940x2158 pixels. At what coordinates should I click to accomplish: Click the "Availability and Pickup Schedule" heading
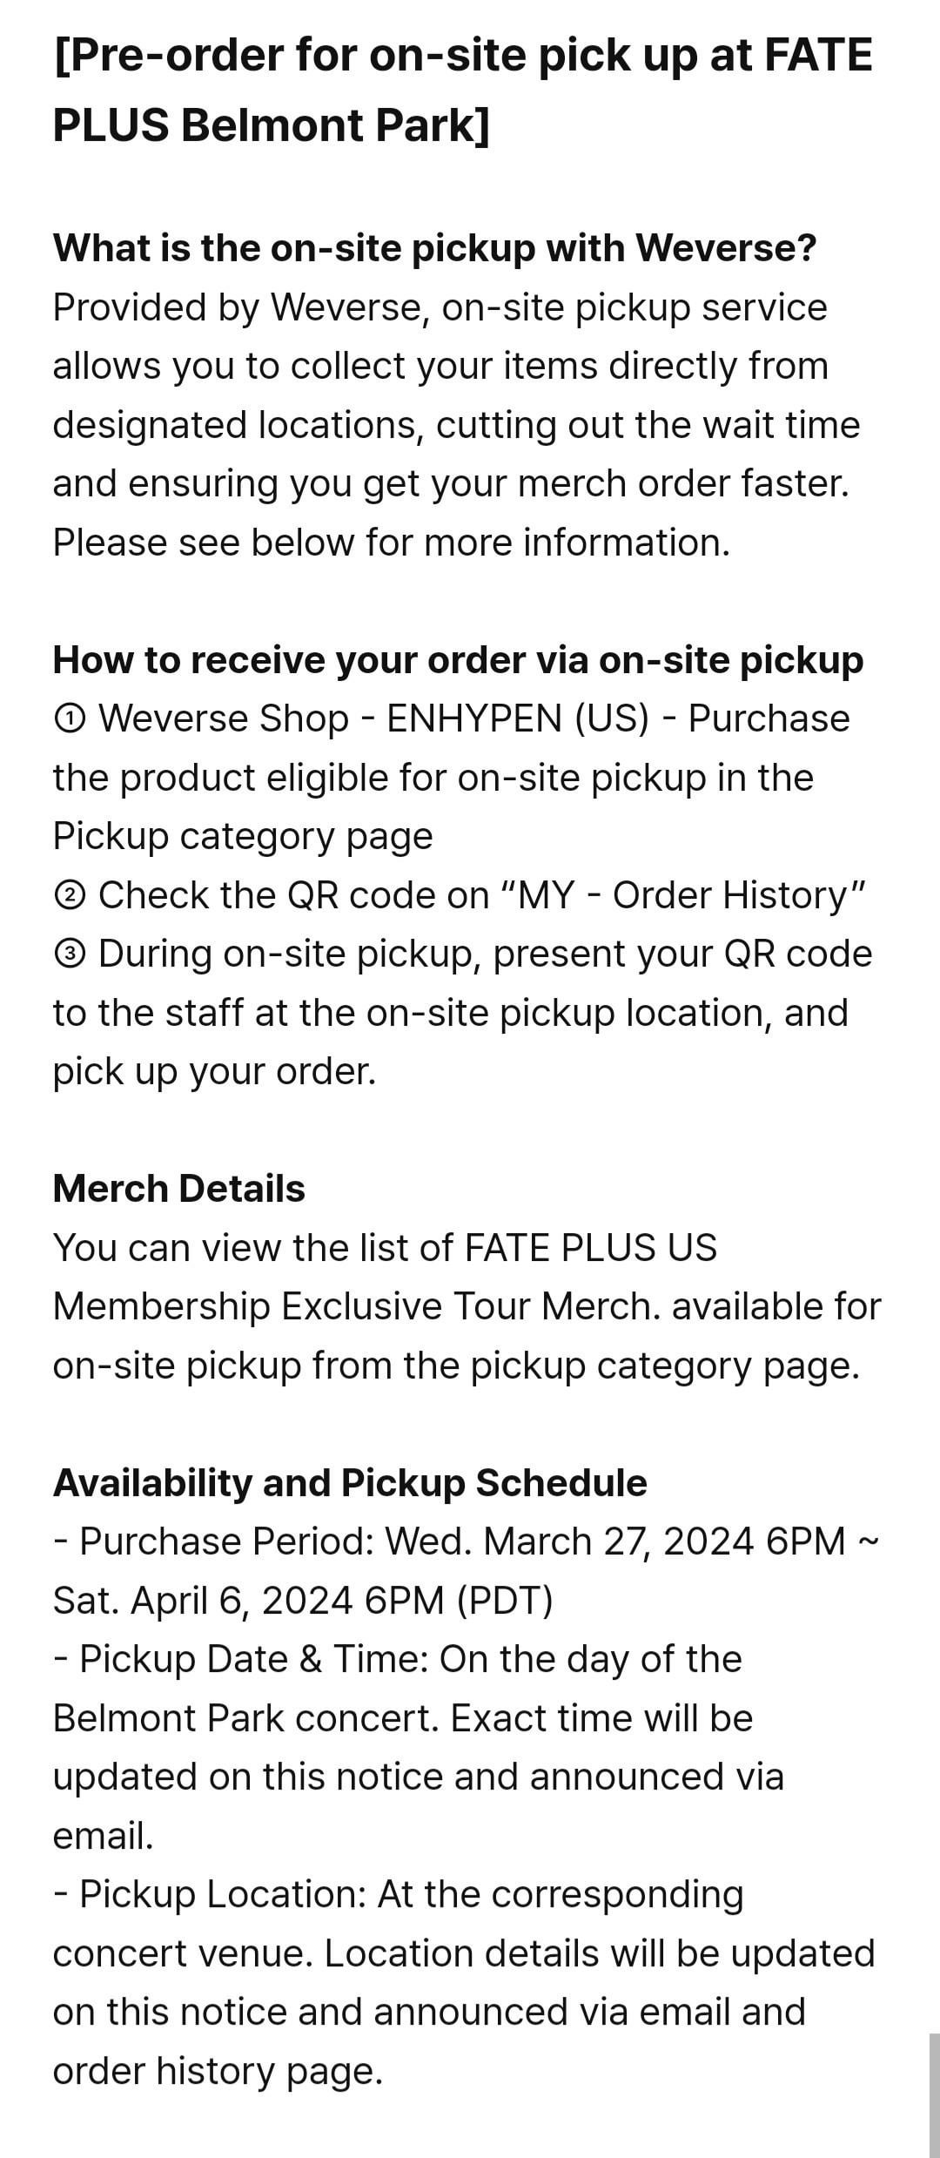point(350,1483)
